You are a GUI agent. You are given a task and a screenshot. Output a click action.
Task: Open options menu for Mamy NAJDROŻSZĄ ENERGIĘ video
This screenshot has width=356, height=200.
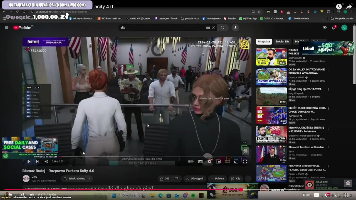click(328, 128)
